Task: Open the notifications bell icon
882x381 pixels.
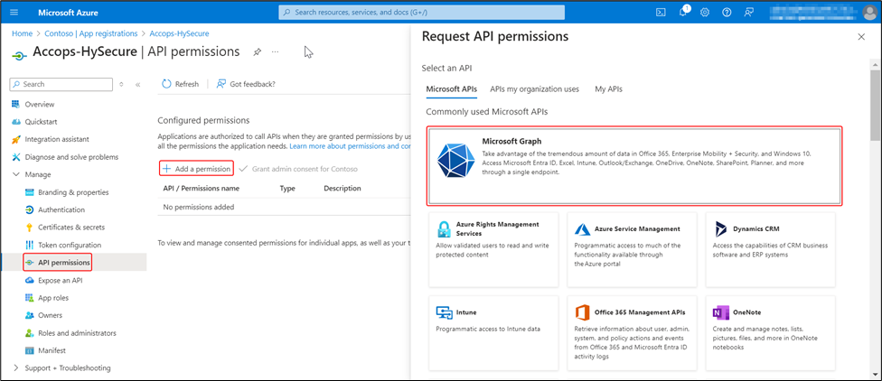Action: pyautogui.click(x=682, y=13)
